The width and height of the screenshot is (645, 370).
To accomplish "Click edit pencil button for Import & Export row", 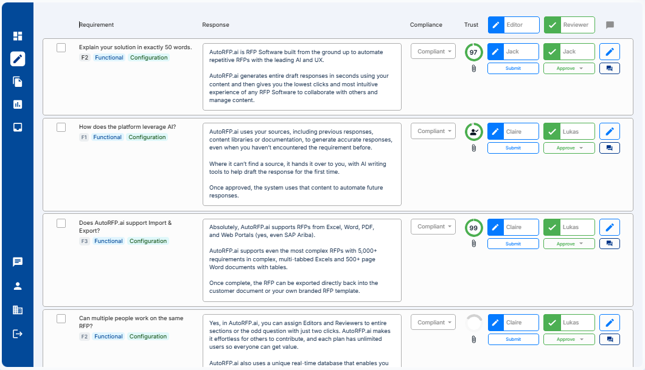I will point(610,227).
